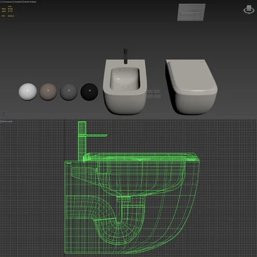Select the black material sphere

89,92
